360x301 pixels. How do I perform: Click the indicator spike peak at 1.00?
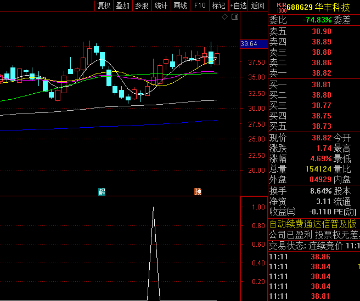(153, 208)
